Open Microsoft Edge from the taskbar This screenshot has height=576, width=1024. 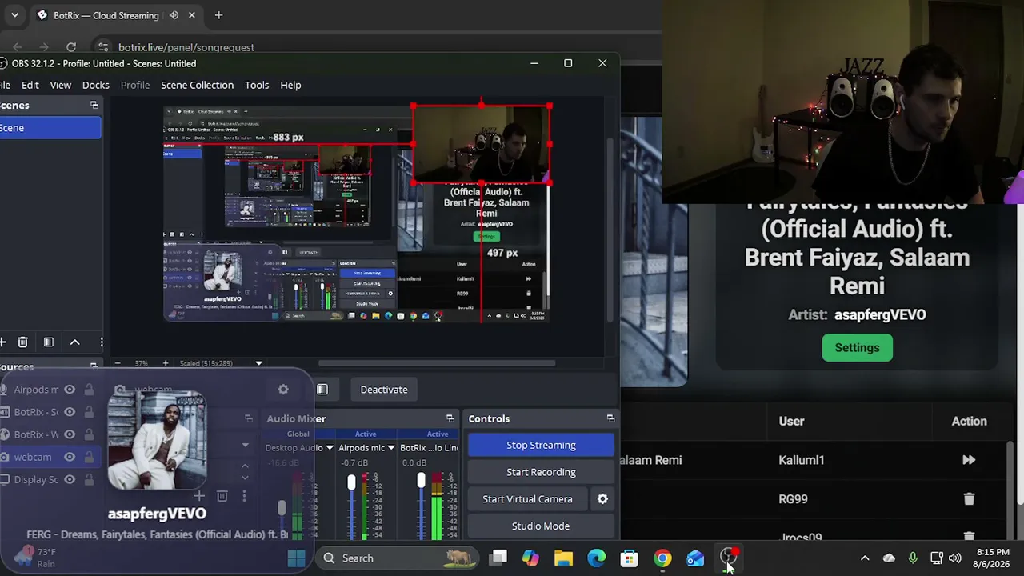pos(597,558)
